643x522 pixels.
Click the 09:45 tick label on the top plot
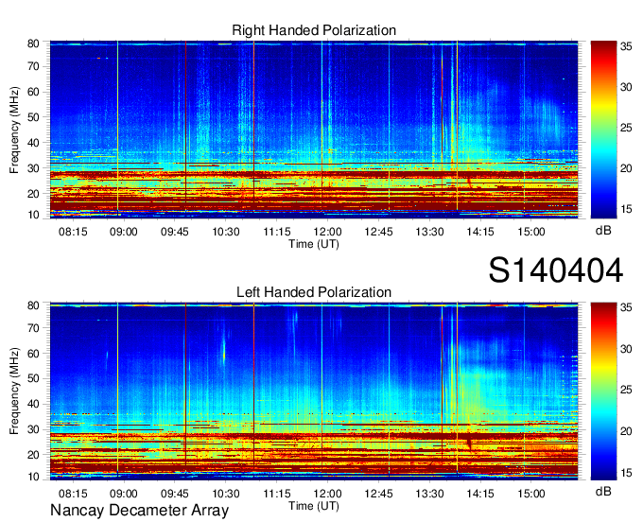(x=175, y=232)
